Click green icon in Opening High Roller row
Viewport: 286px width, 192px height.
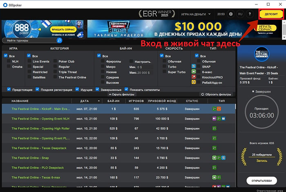(x=214, y=129)
